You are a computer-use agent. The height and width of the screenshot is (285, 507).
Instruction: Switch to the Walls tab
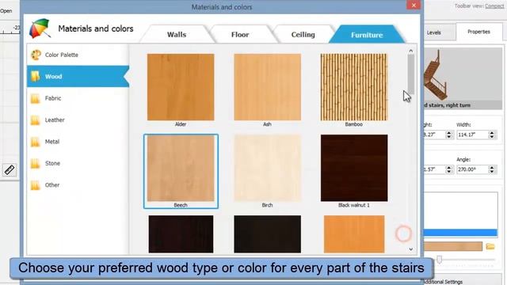177,35
